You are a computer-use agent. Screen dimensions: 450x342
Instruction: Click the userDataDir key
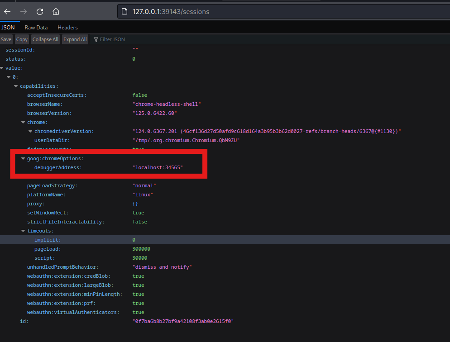point(52,141)
